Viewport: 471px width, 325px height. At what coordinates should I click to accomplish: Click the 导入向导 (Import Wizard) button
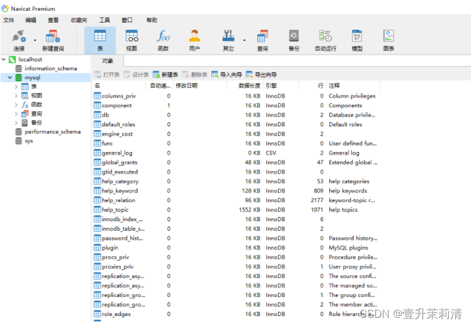(x=226, y=75)
